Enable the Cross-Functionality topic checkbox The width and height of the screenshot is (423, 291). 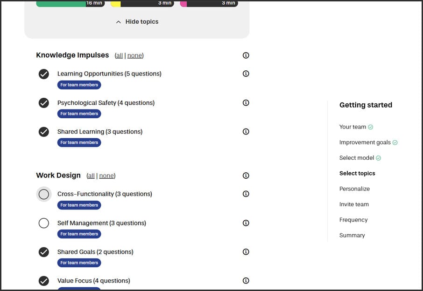tap(44, 194)
